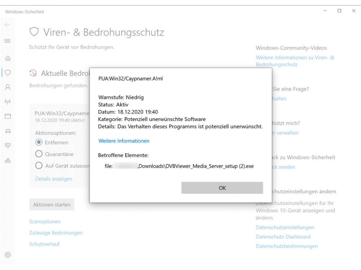
Task: Open the Schutzverlauf link
Action: pyautogui.click(x=44, y=244)
